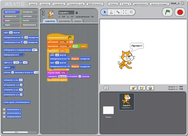Select the grow sprite tool
The height and width of the screenshot is (136, 188).
(125, 12)
